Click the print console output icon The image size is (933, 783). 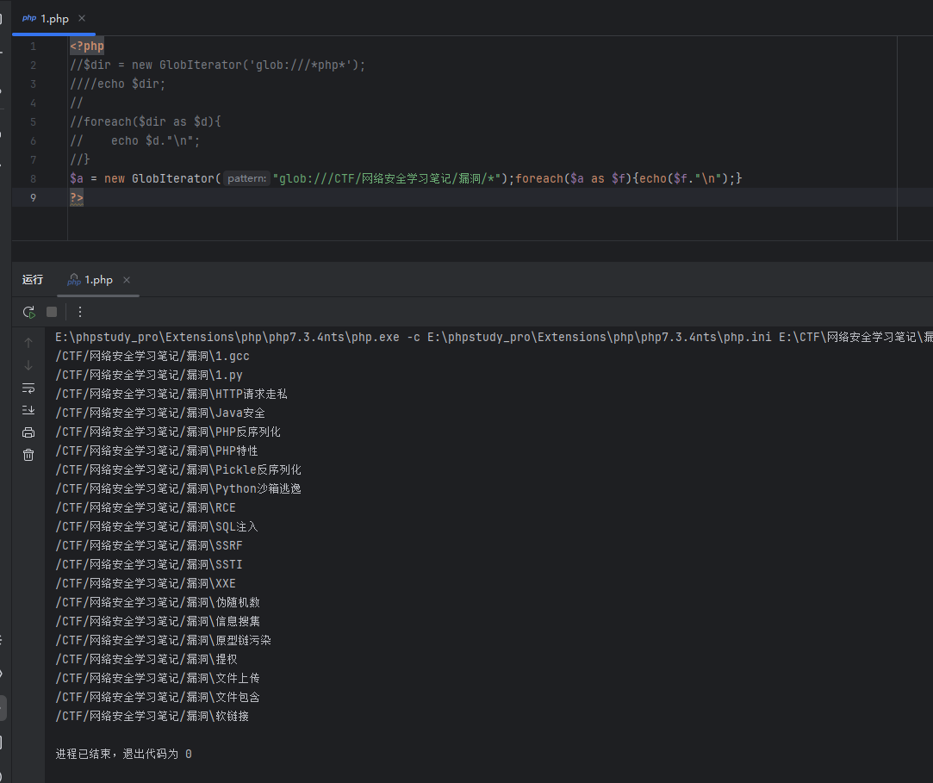point(28,432)
